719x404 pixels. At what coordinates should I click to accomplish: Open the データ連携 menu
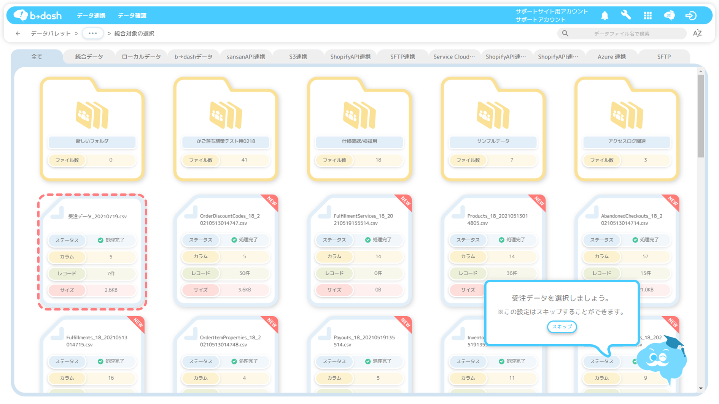pyautogui.click(x=91, y=16)
